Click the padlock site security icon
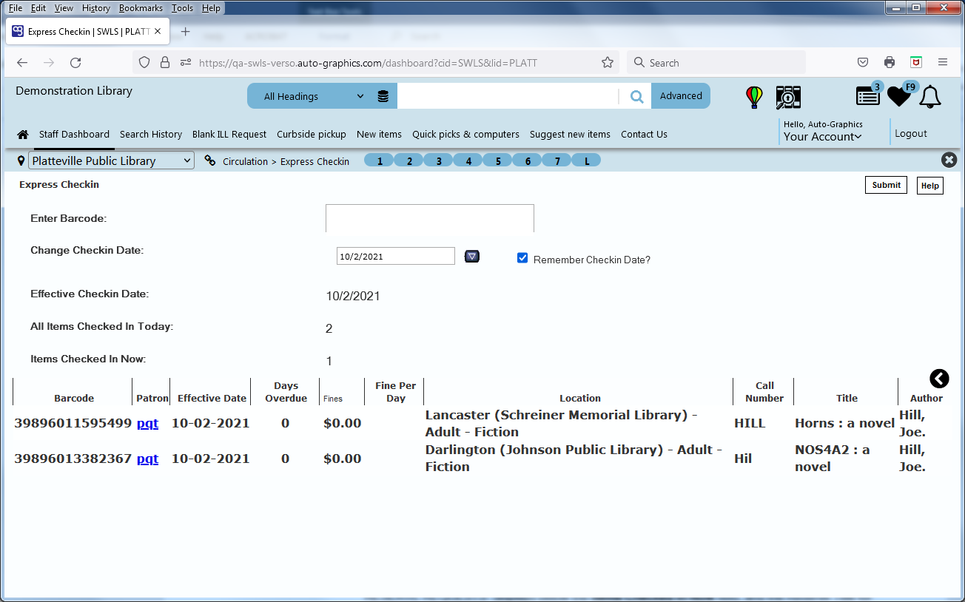965x602 pixels. pos(165,63)
